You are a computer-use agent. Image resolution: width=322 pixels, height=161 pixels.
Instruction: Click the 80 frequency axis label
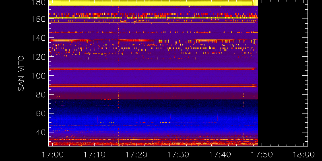coord(41,95)
